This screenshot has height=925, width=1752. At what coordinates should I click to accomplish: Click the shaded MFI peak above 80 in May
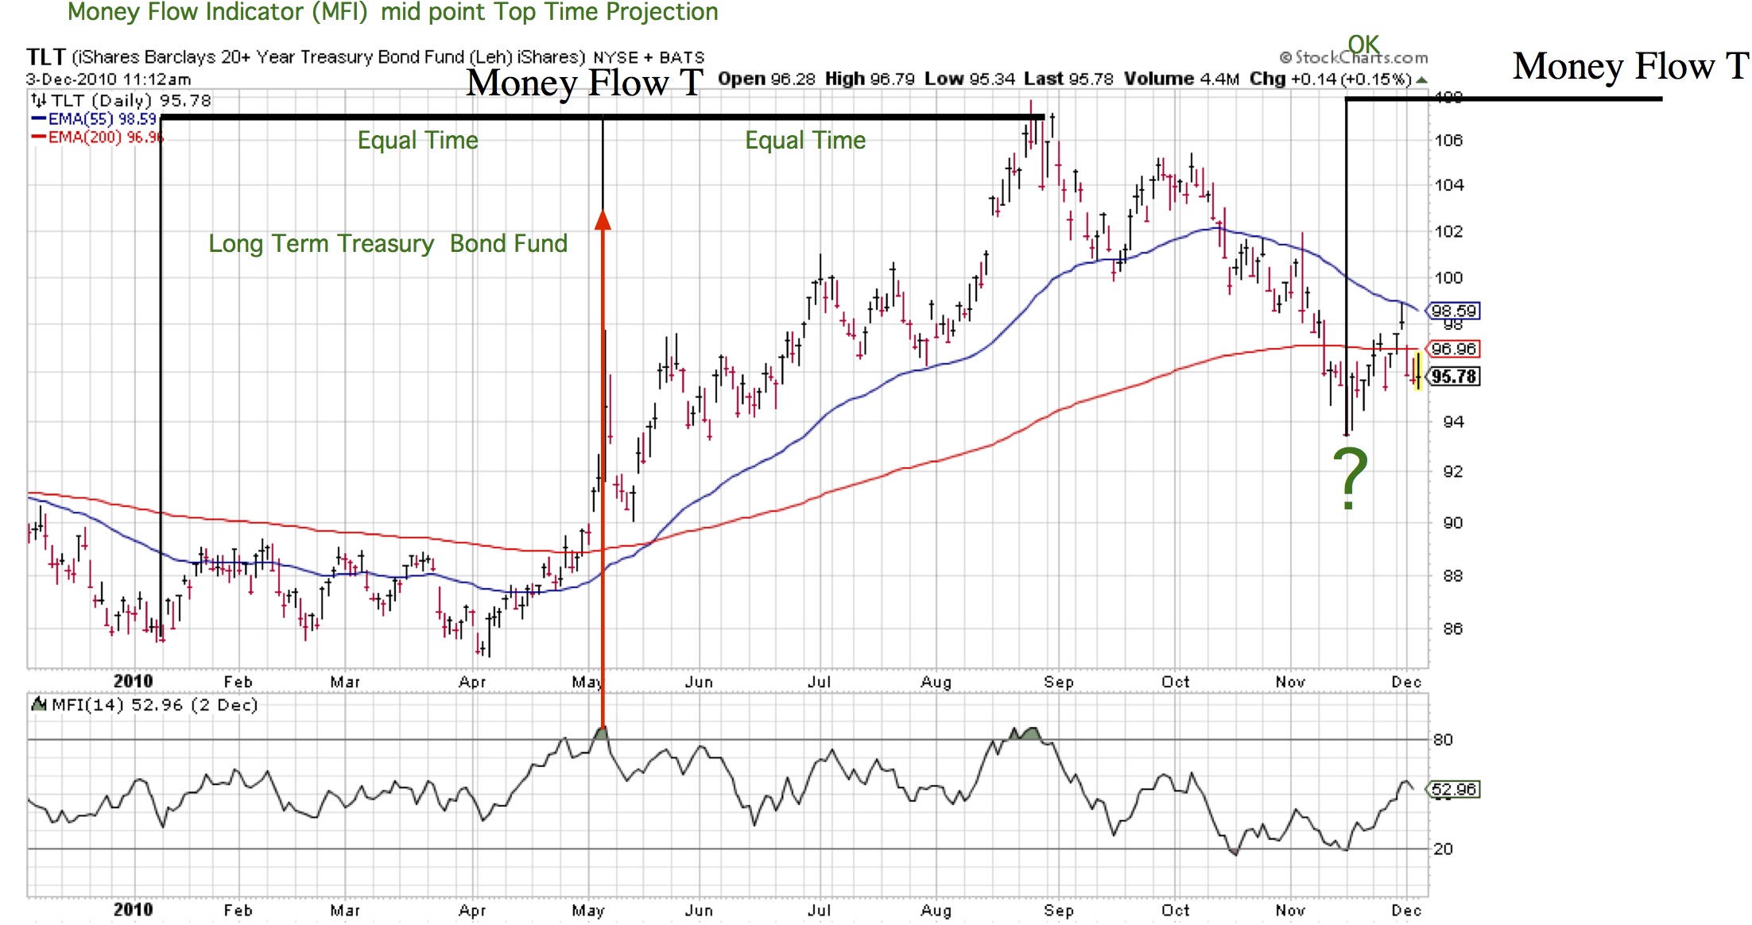[x=602, y=733]
